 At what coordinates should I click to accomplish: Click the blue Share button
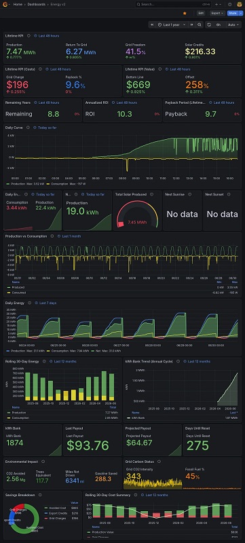point(232,13)
